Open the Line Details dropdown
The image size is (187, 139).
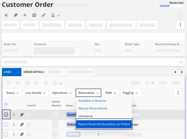[x=36, y=93]
